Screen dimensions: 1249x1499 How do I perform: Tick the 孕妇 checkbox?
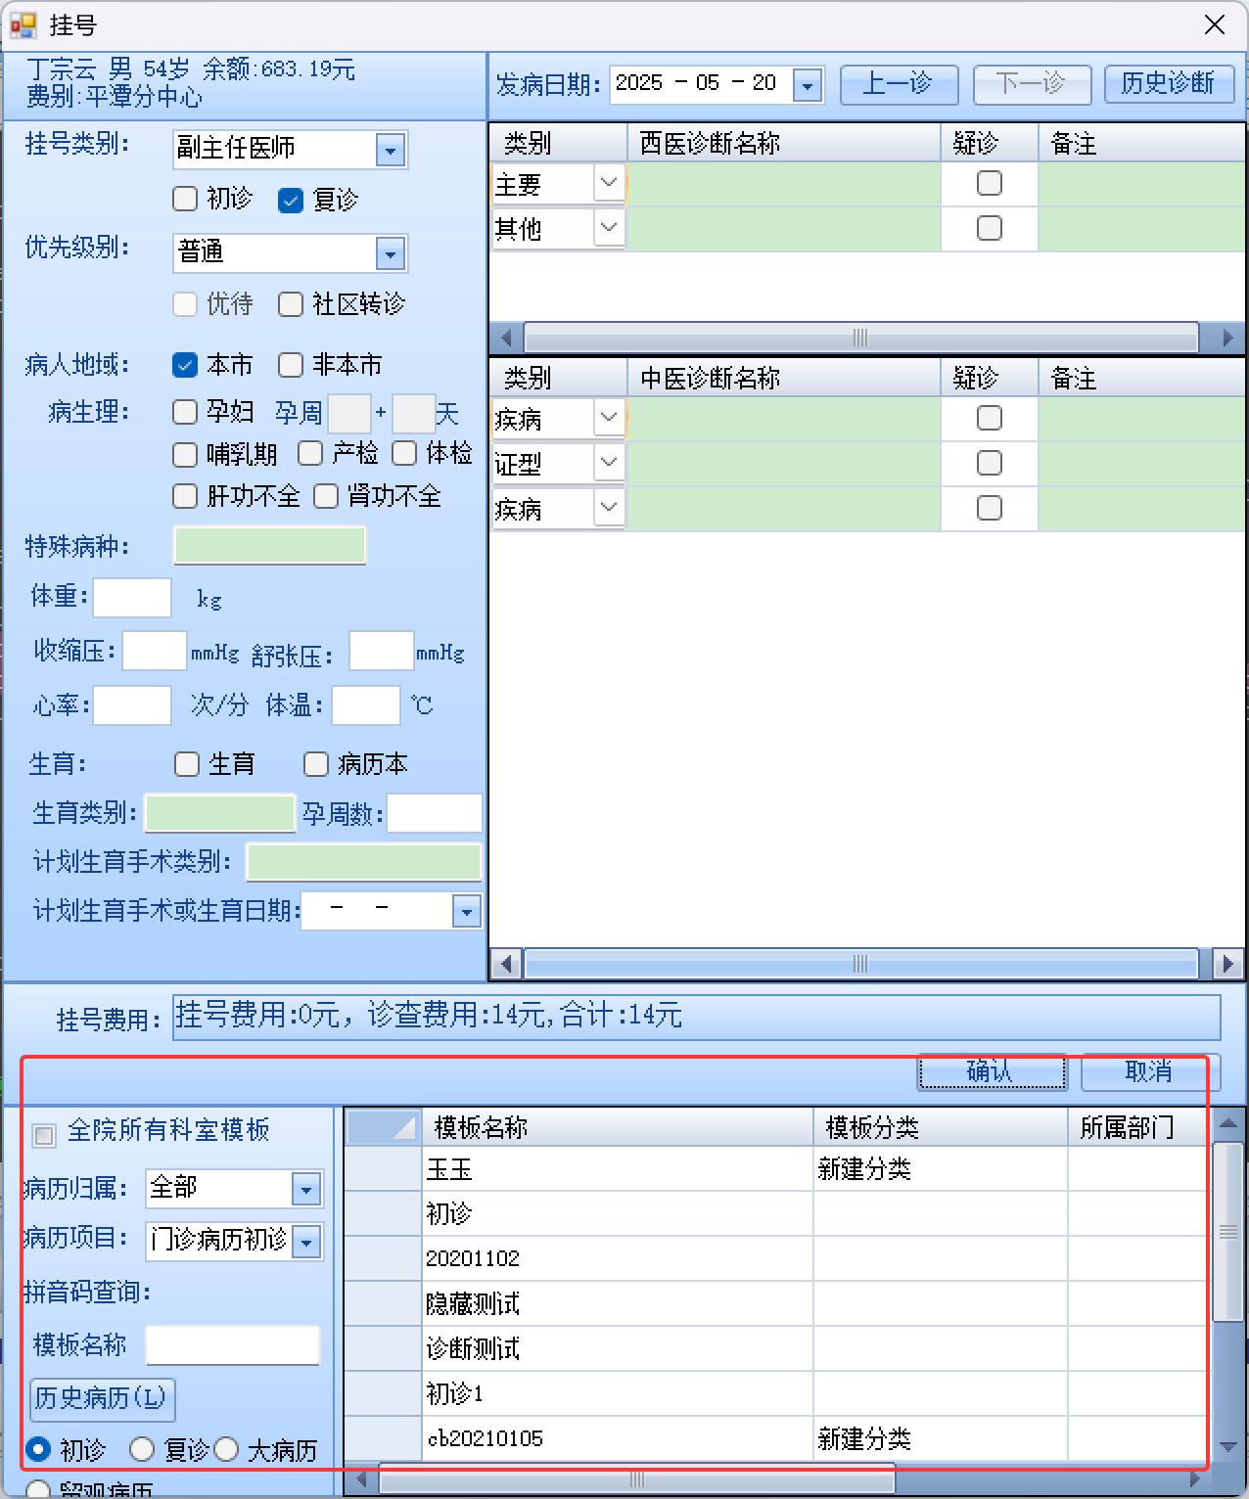click(x=185, y=412)
